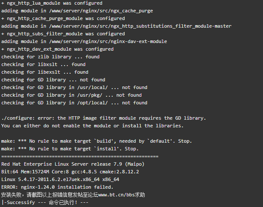Click the ./configure error line about GD library
This screenshot has height=207, width=263.
coord(103,118)
